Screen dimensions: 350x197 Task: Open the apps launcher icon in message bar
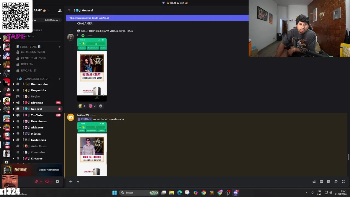click(343, 181)
